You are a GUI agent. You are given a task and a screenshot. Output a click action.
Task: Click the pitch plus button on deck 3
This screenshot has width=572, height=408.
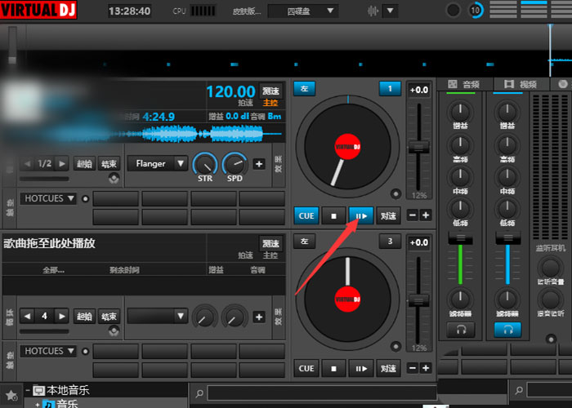tap(426, 368)
